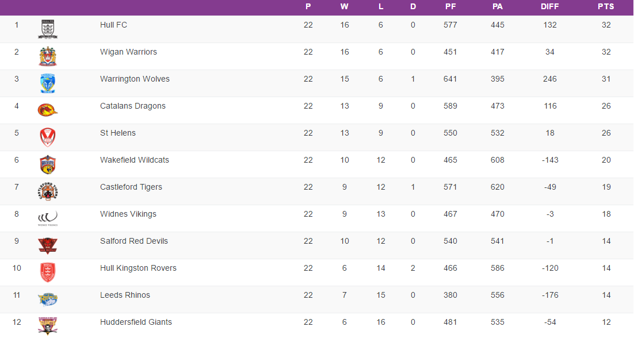Click the Hull FC club crest
The image size is (634, 338).
(x=48, y=29)
